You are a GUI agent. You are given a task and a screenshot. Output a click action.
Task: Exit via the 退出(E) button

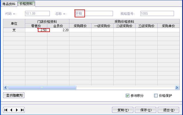pos(168,110)
